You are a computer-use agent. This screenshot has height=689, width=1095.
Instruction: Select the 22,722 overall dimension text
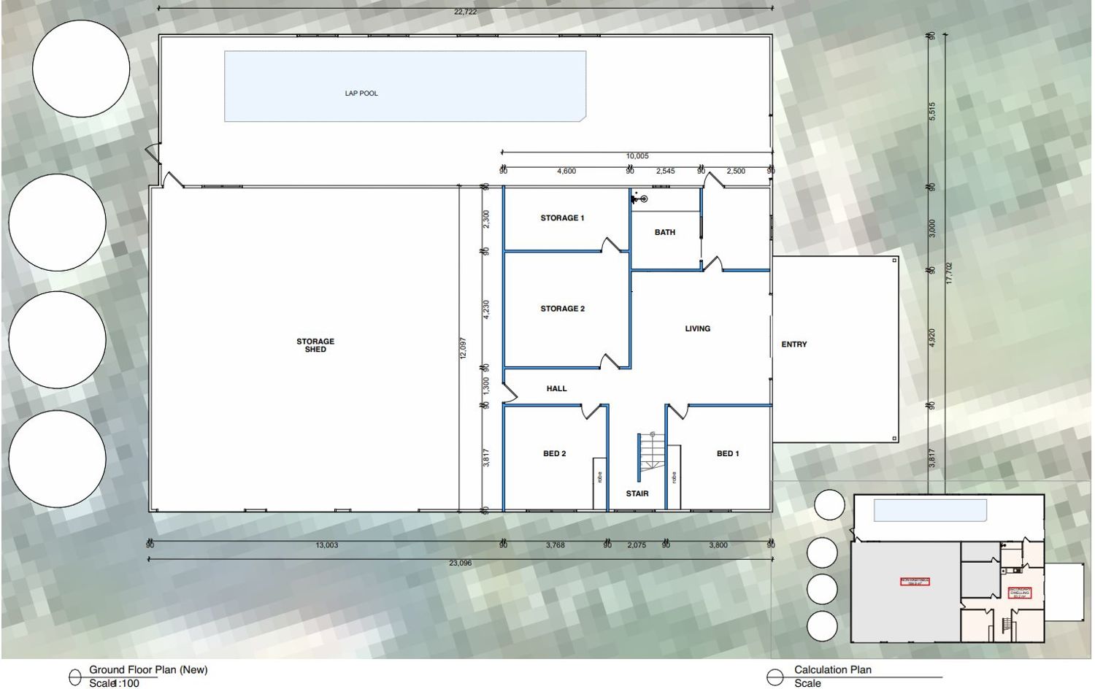pos(465,12)
